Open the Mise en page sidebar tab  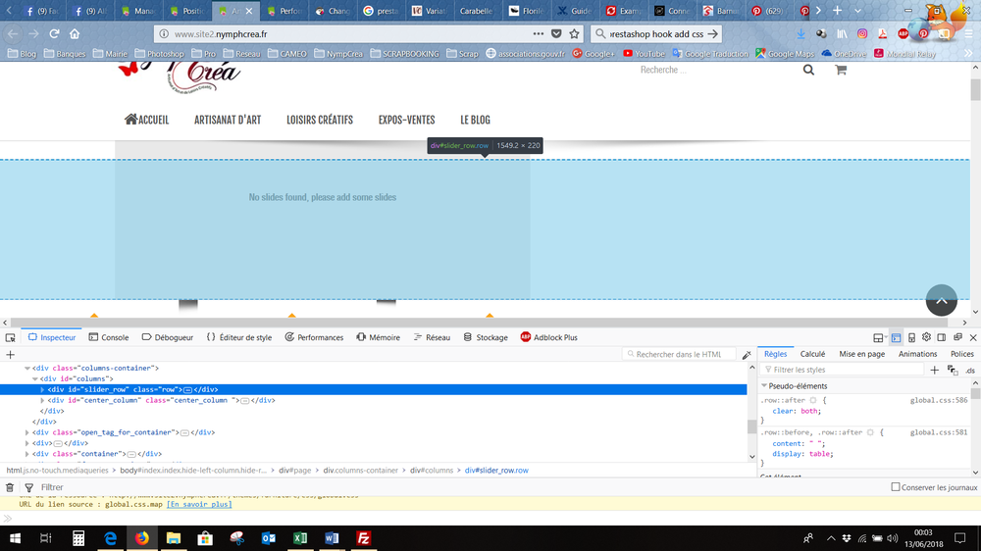(x=861, y=354)
